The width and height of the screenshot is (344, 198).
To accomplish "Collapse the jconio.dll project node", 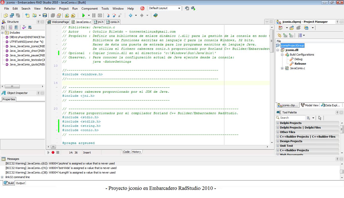I will 278,50.
